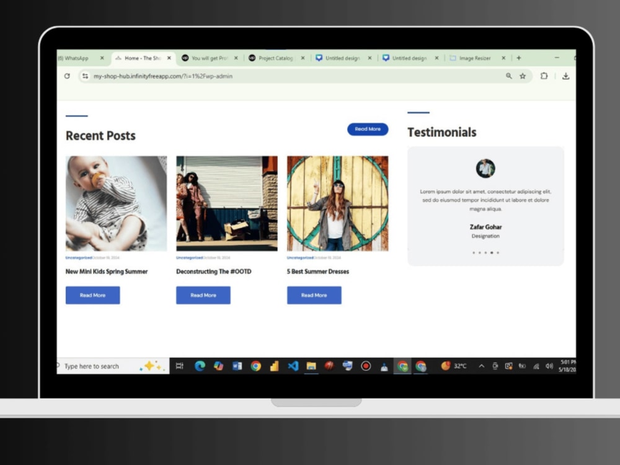This screenshot has height=465, width=620.
Task: Click Read More under 5 Best Summer Dresses
Action: pyautogui.click(x=314, y=295)
